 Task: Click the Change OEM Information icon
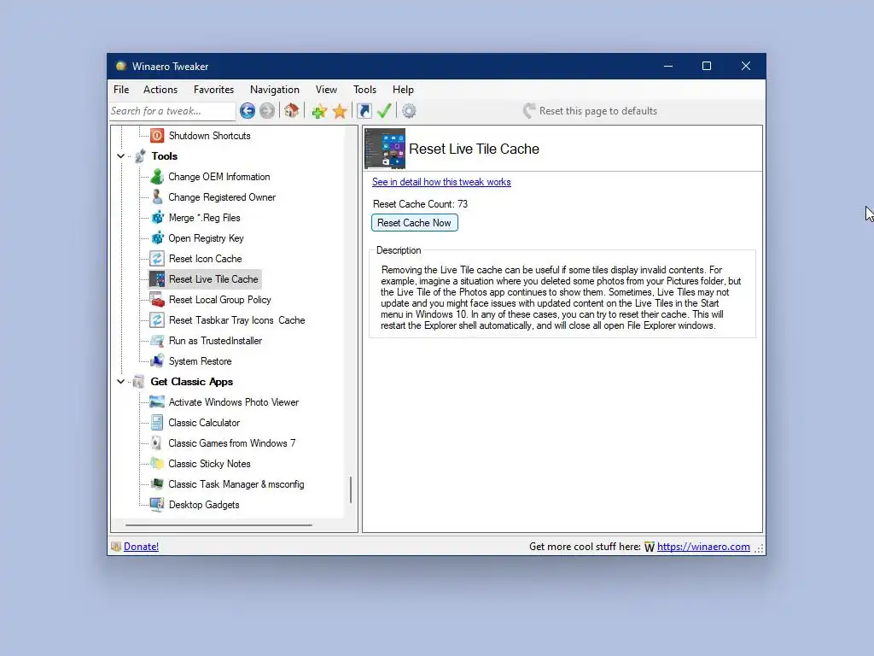pos(157,177)
